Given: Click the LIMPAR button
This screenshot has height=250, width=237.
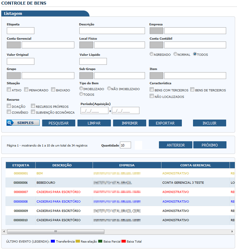Looking at the screenshot, I should tap(94, 123).
